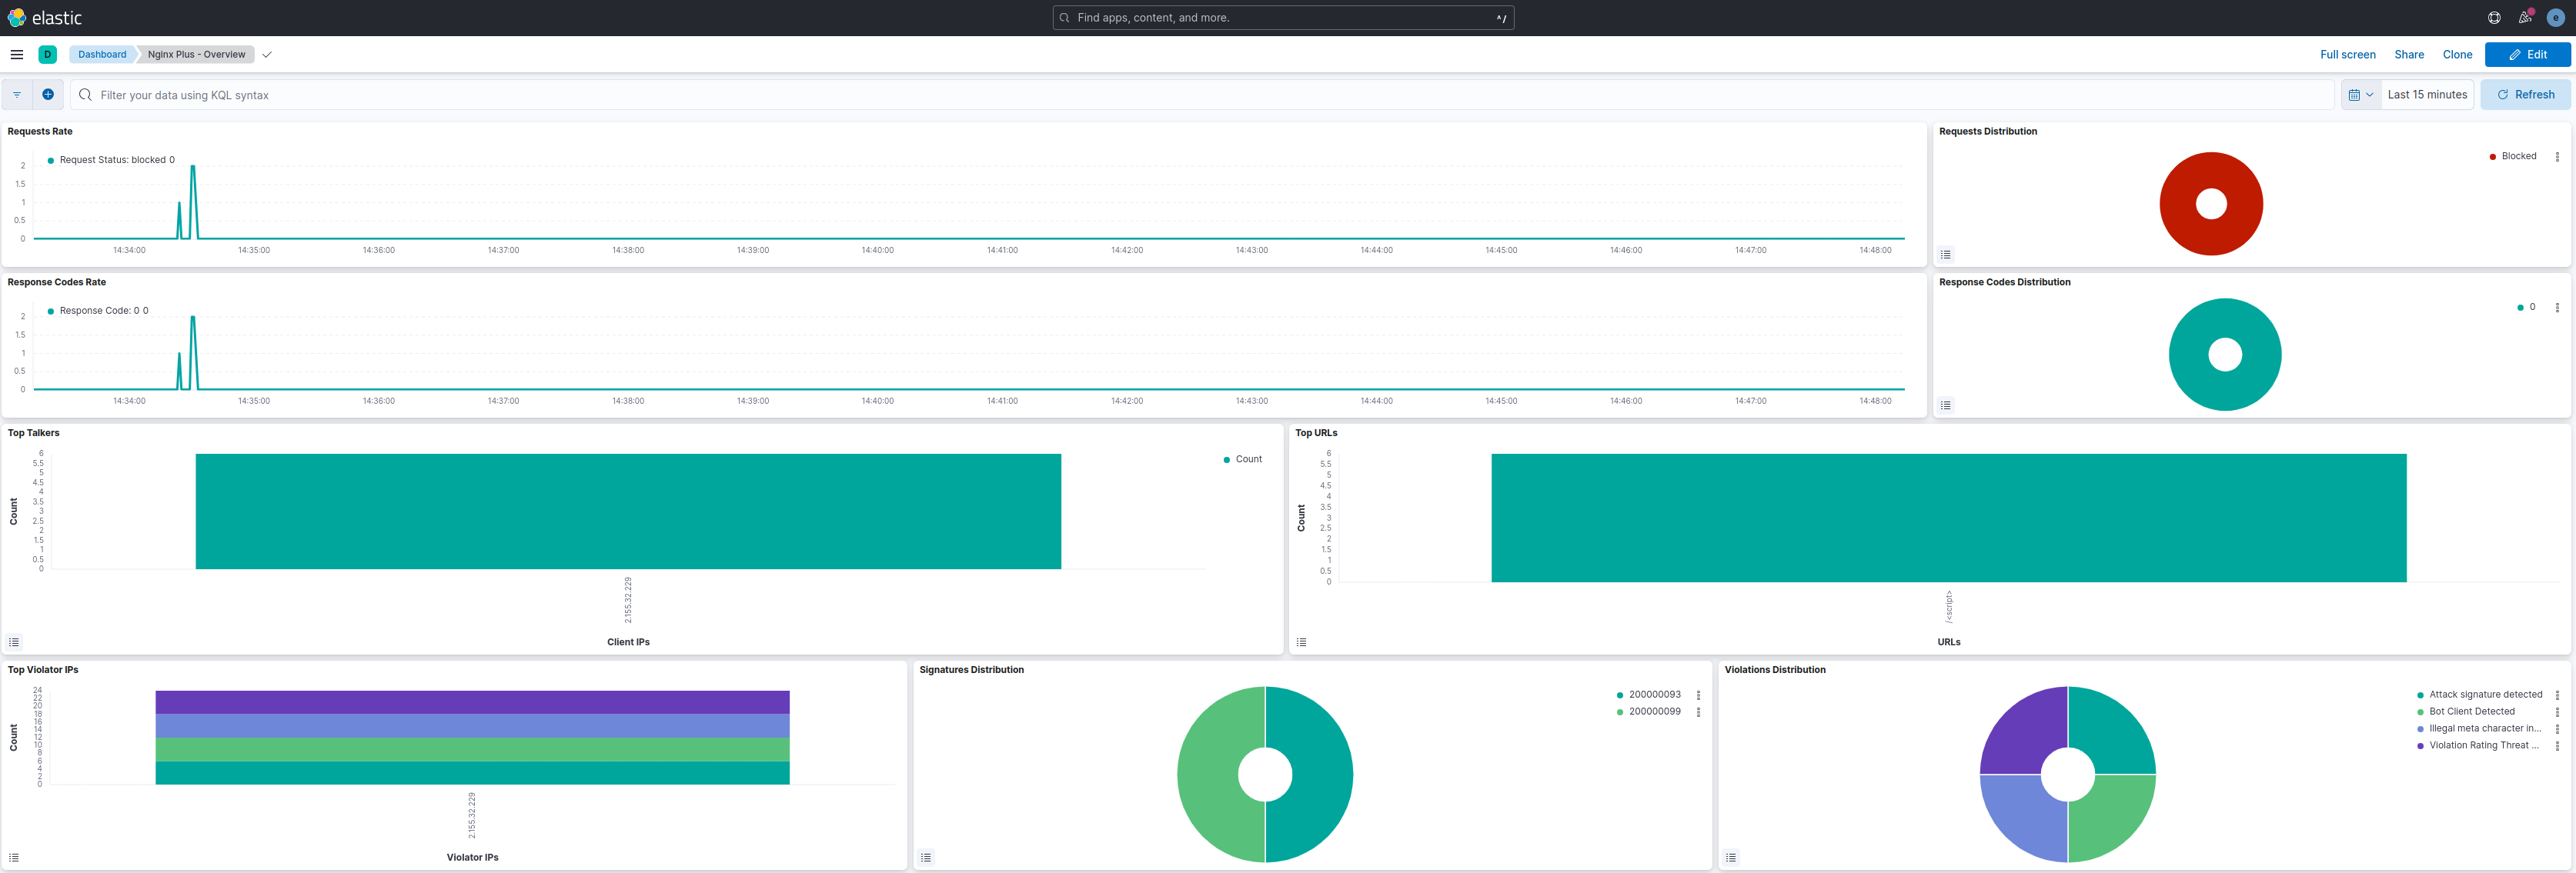Click the teal donut in Response Codes Distribution

coord(2188,355)
